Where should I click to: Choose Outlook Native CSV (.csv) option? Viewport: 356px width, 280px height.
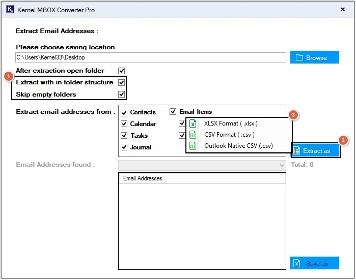(x=239, y=146)
